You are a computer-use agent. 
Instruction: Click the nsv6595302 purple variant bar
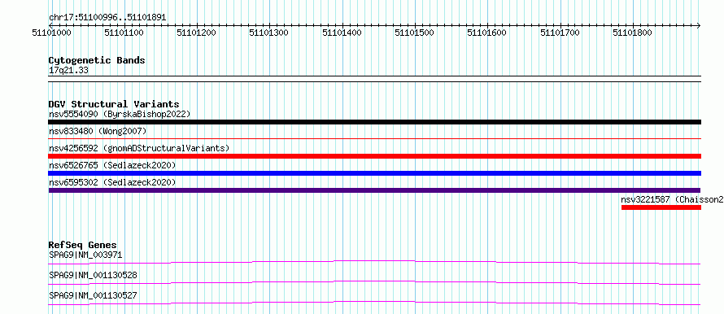(374, 190)
